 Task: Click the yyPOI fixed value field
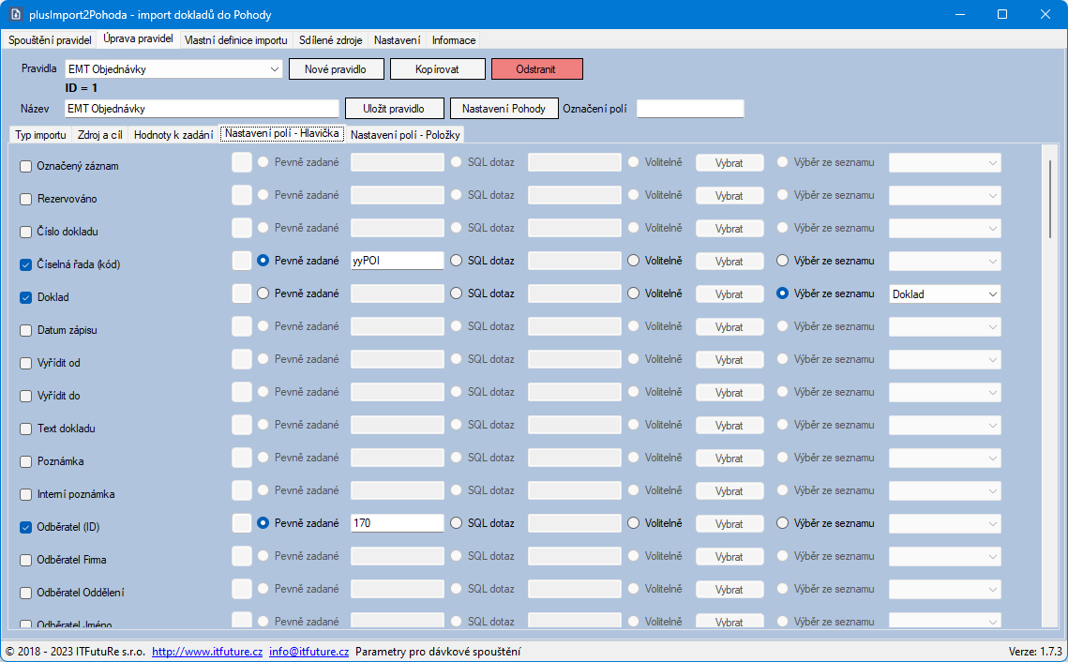[x=397, y=261]
